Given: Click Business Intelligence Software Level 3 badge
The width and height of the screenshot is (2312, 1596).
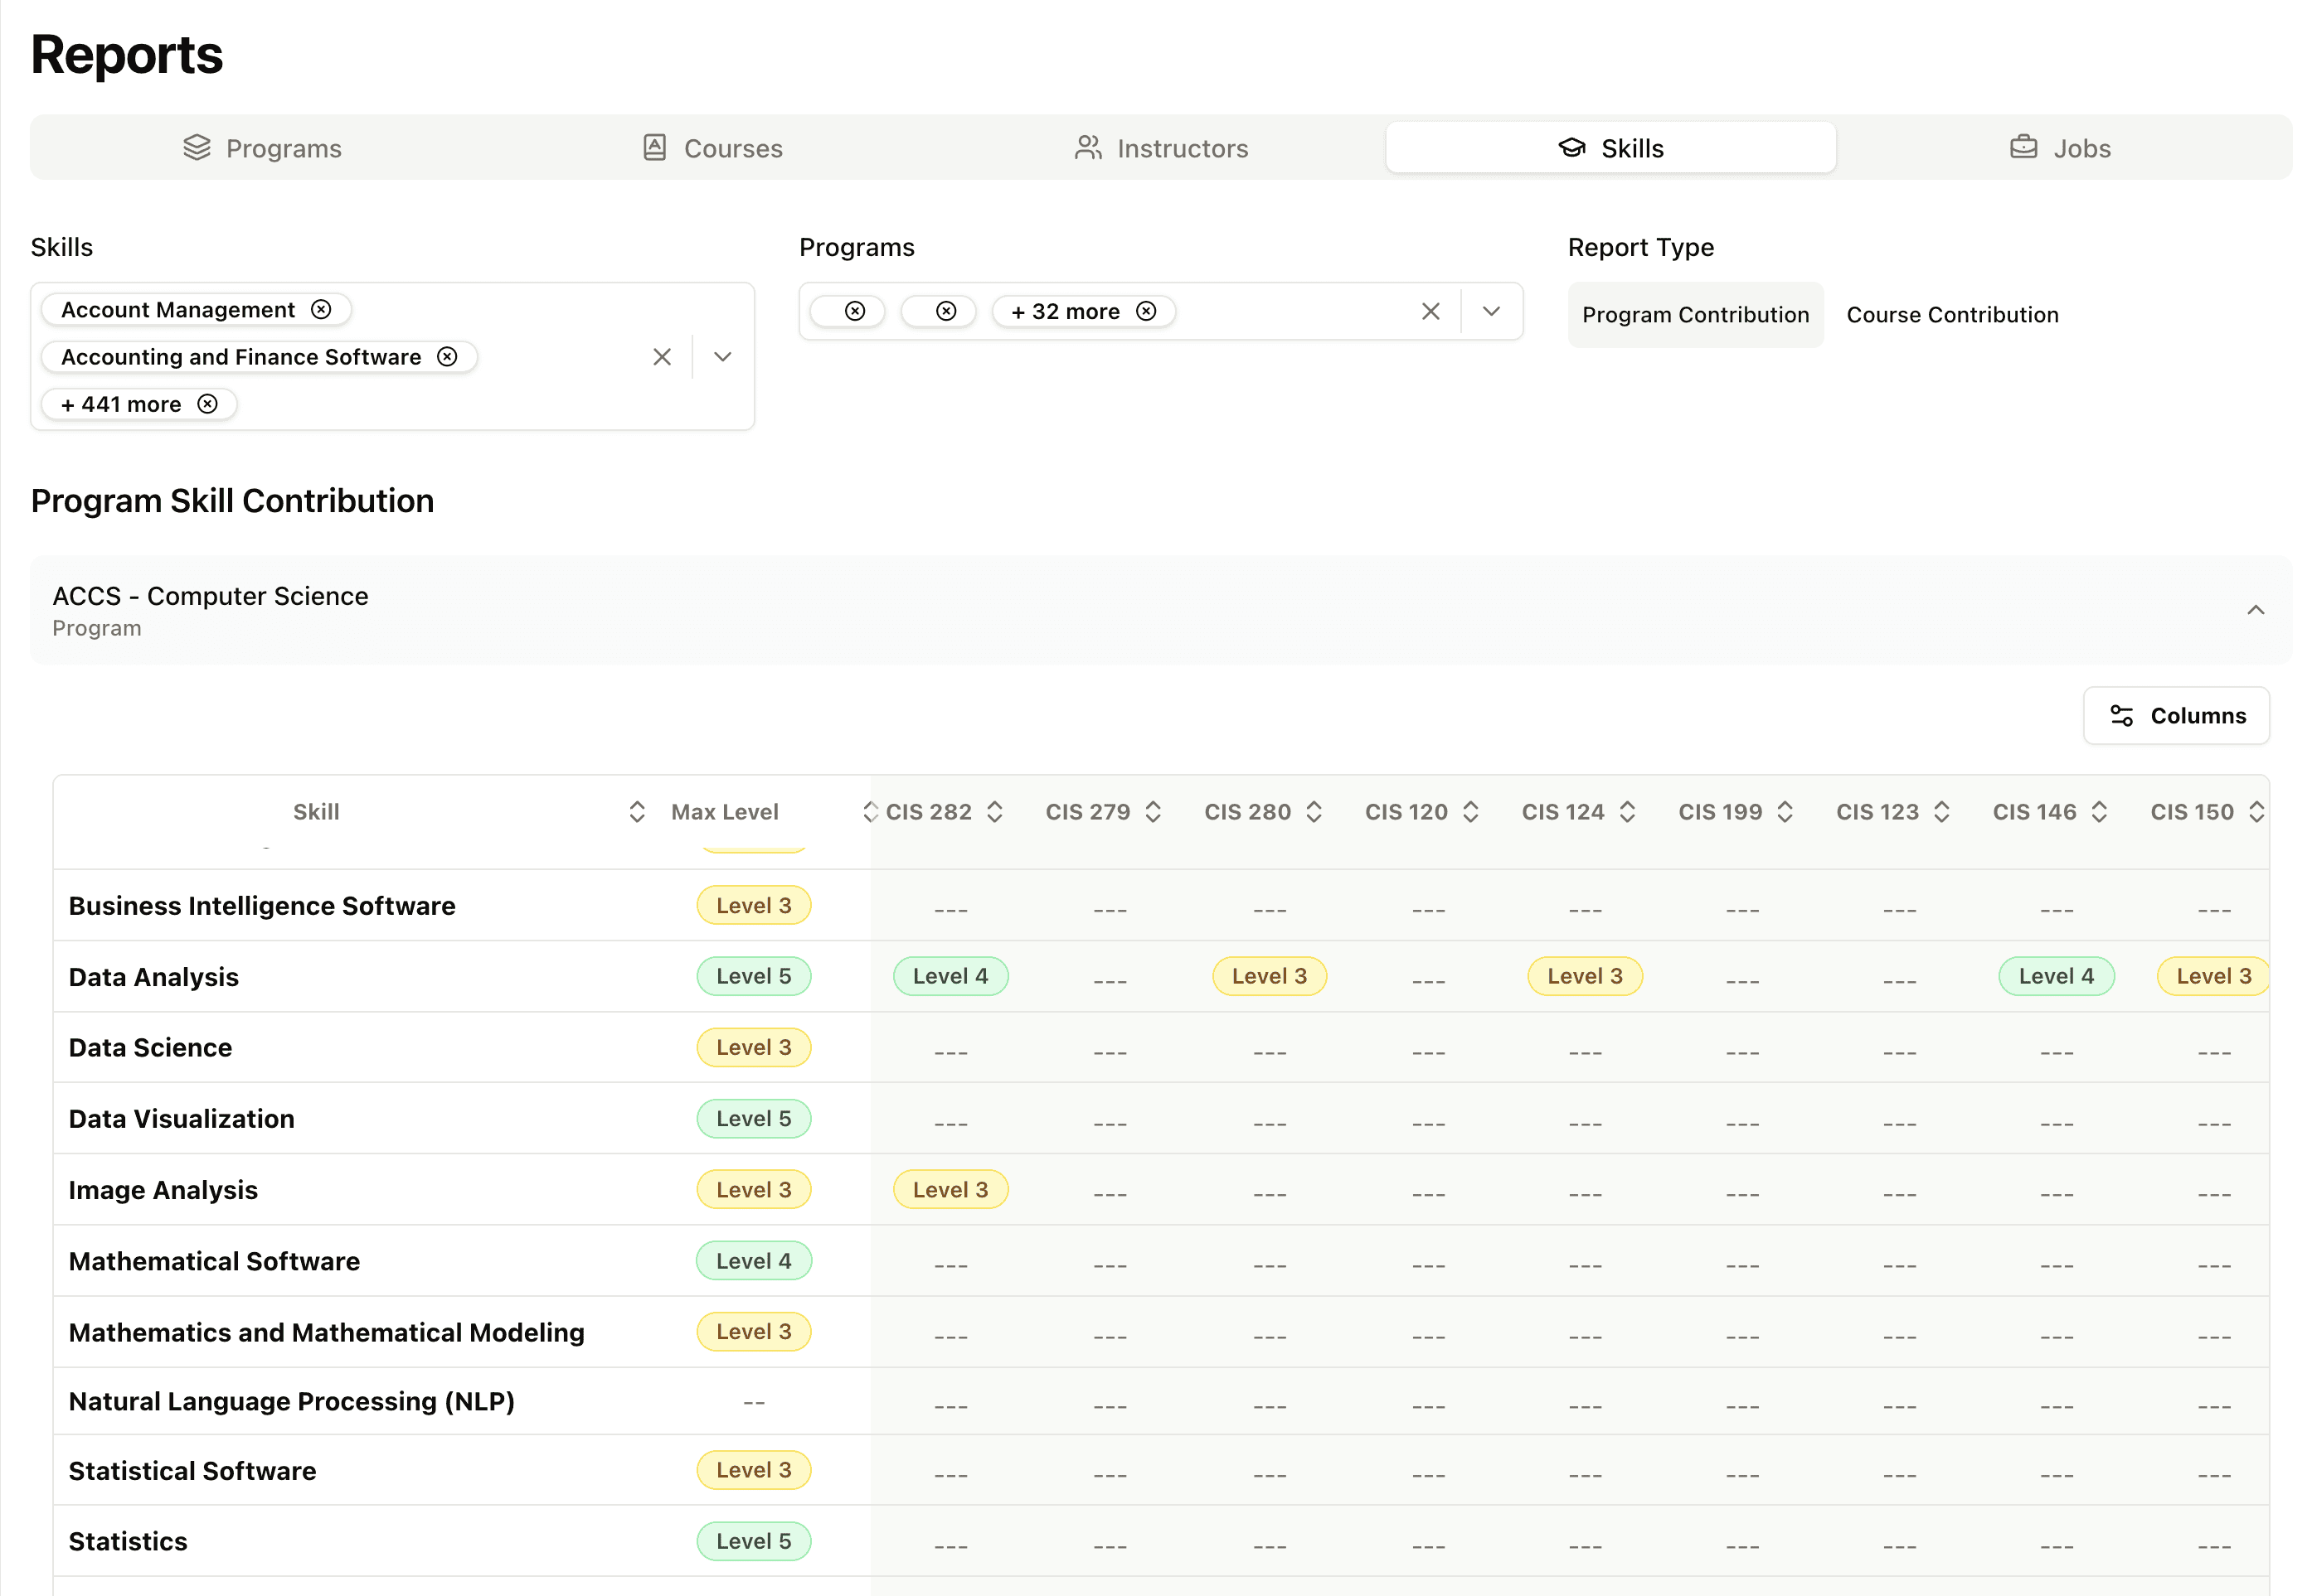Looking at the screenshot, I should (753, 906).
